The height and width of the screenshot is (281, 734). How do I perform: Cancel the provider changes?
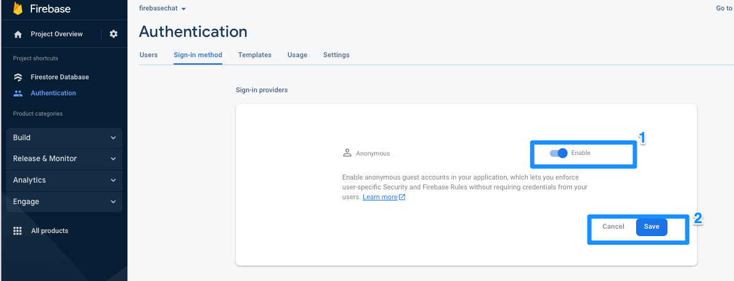(x=613, y=227)
